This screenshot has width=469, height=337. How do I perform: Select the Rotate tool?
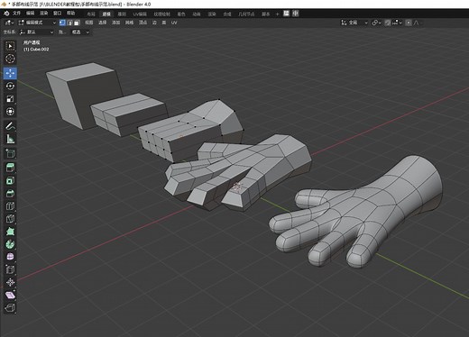(x=10, y=86)
